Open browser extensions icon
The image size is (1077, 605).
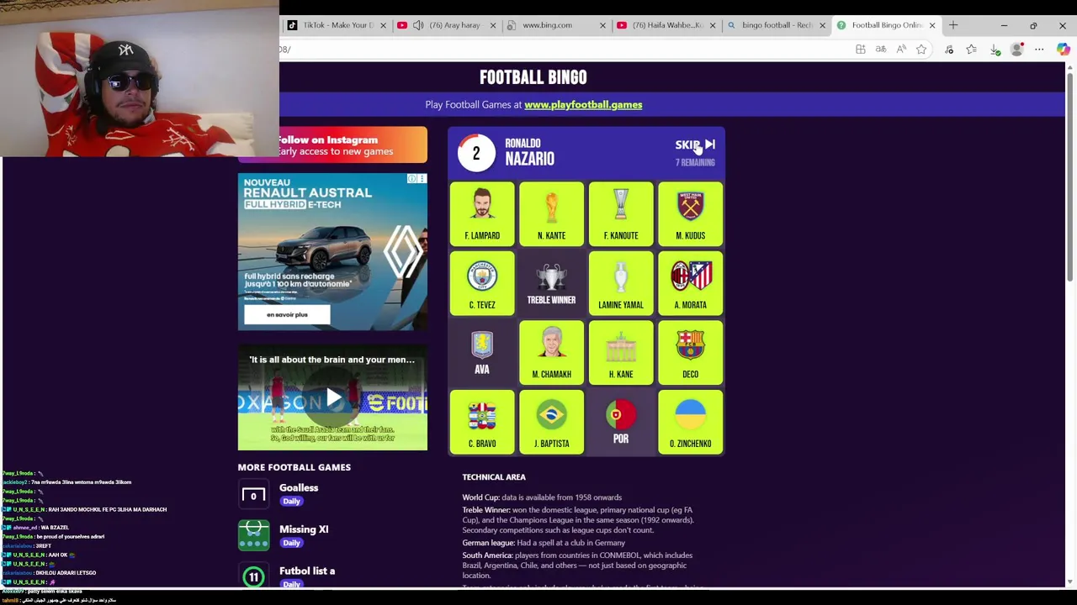[x=949, y=50]
